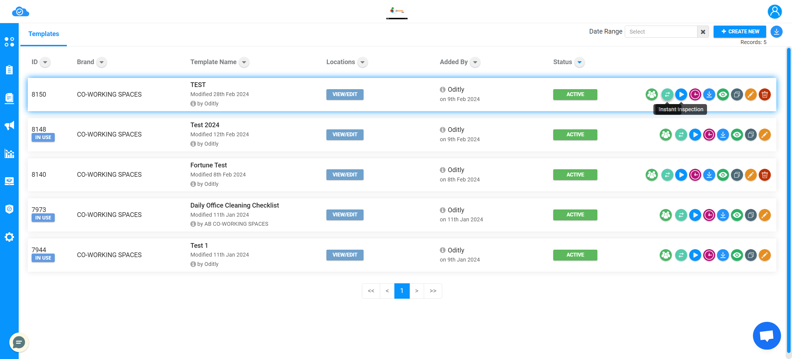Start instant inspection play icon for TEST row
The width and height of the screenshot is (792, 359).
click(x=681, y=94)
